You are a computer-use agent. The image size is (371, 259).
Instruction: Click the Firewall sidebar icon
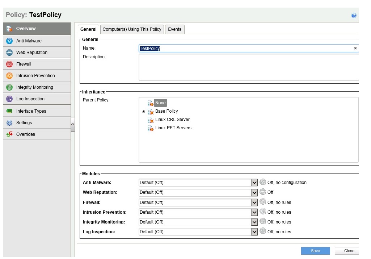9,64
